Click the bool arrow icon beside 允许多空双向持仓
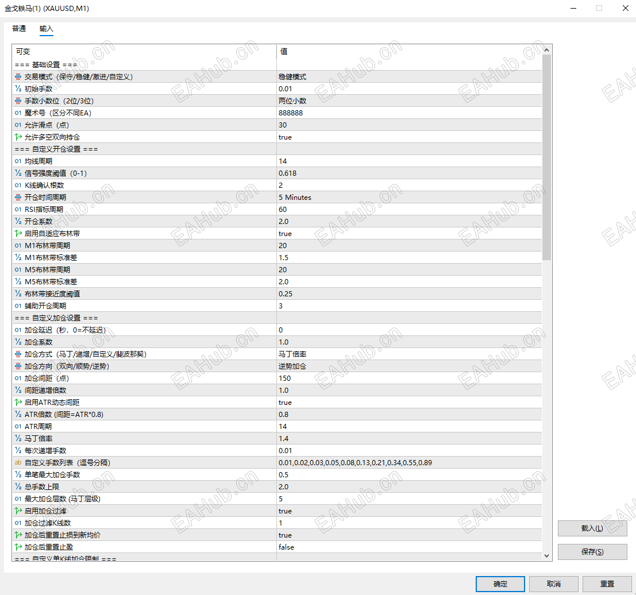Image resolution: width=636 pixels, height=595 pixels. (18, 137)
